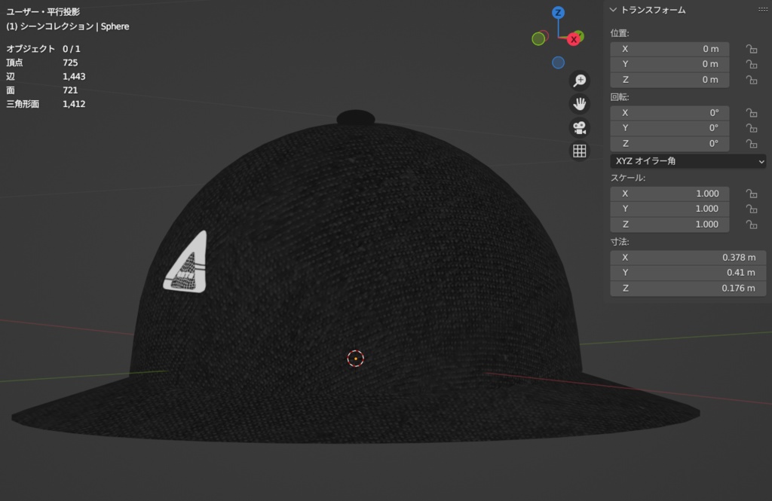Click the magnifying glass zoom icon
Screen dimensions: 772x501
pyautogui.click(x=578, y=80)
